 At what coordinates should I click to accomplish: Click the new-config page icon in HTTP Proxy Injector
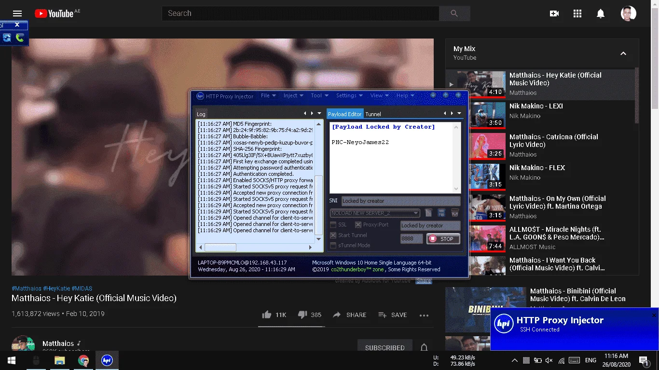pyautogui.click(x=428, y=213)
